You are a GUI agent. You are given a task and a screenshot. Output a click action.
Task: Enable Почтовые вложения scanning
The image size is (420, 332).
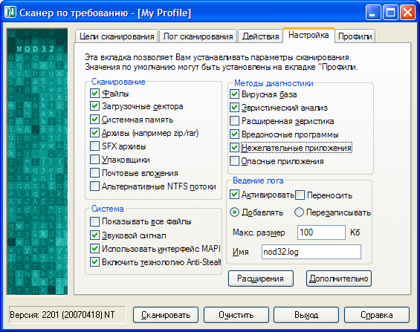94,173
